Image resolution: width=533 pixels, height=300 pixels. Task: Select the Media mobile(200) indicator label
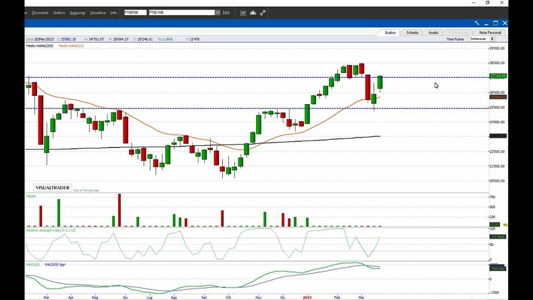[x=40, y=46]
